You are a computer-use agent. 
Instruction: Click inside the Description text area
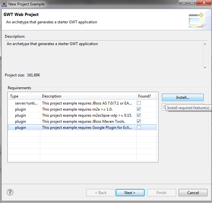click(104, 55)
